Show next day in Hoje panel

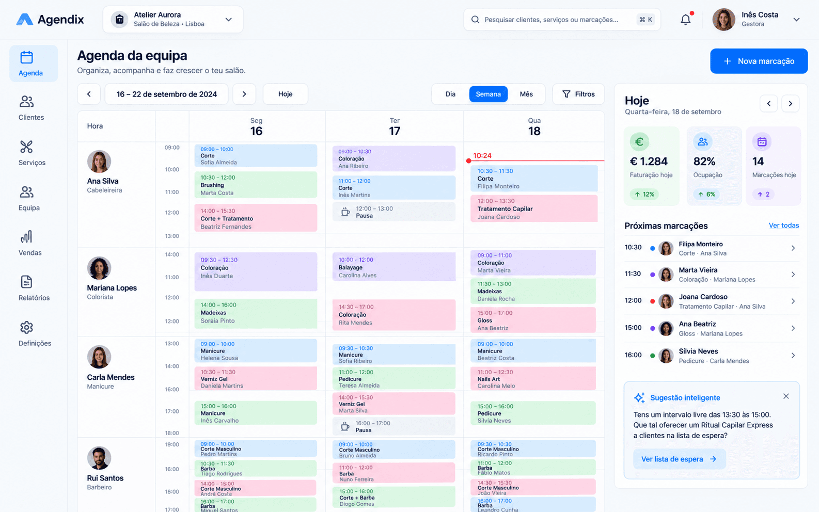pos(790,104)
